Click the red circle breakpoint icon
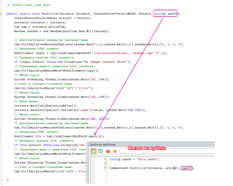The image size is (233, 186). pos(108,151)
